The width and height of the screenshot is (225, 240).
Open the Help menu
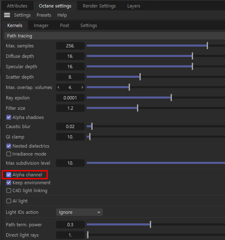tap(62, 15)
